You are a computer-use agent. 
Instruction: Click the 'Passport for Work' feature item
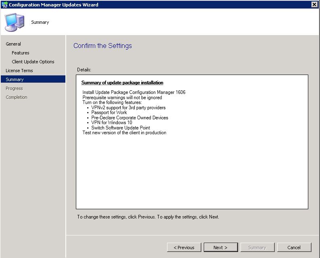tap(109, 112)
